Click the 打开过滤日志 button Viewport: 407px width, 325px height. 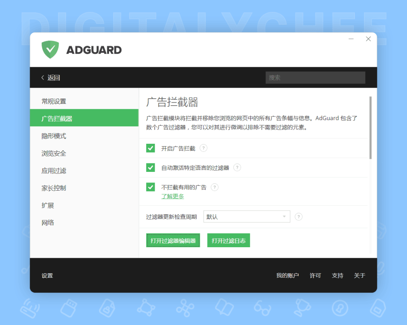pyautogui.click(x=228, y=240)
